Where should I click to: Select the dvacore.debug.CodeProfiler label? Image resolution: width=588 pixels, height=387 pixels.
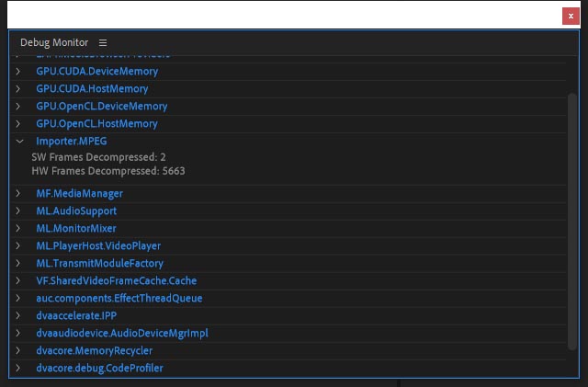point(100,368)
